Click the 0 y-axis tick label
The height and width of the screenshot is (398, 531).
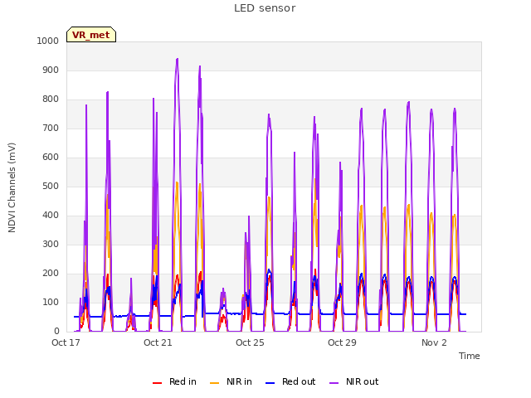56,332
